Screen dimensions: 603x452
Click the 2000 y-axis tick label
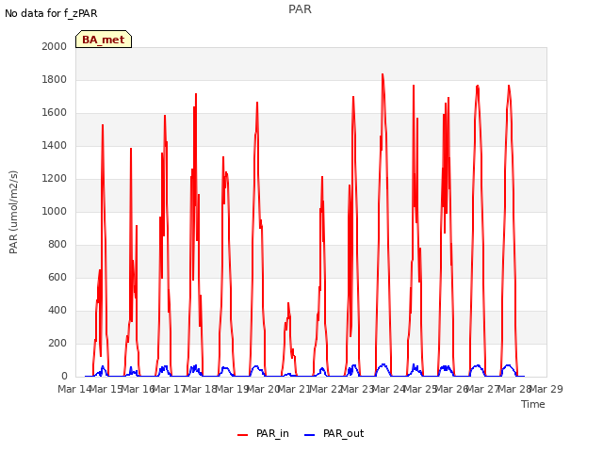pyautogui.click(x=55, y=46)
